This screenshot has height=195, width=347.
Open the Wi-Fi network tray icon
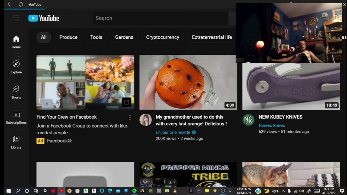(296, 191)
